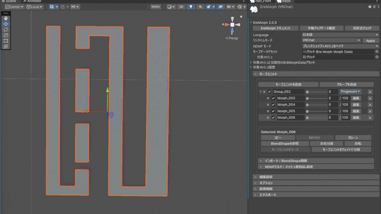Select the combined Transform tool

coord(6,46)
